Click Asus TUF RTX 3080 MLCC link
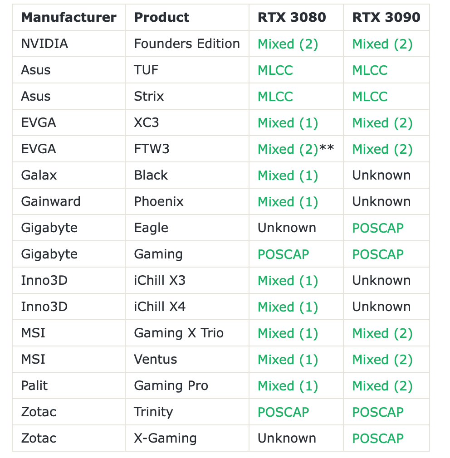The height and width of the screenshot is (458, 450). coord(275,70)
